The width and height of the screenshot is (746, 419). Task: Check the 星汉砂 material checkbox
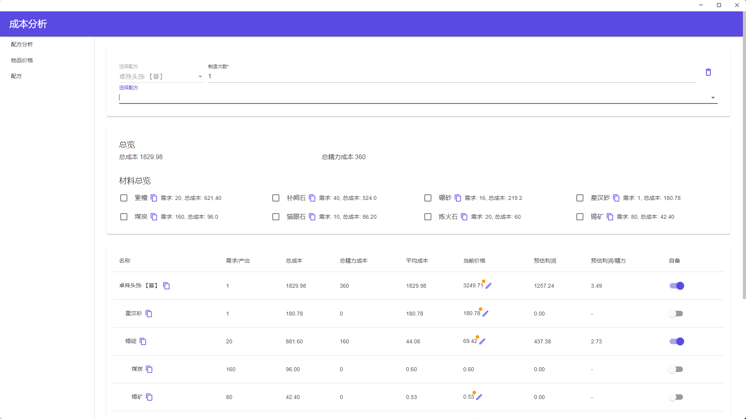pyautogui.click(x=580, y=198)
